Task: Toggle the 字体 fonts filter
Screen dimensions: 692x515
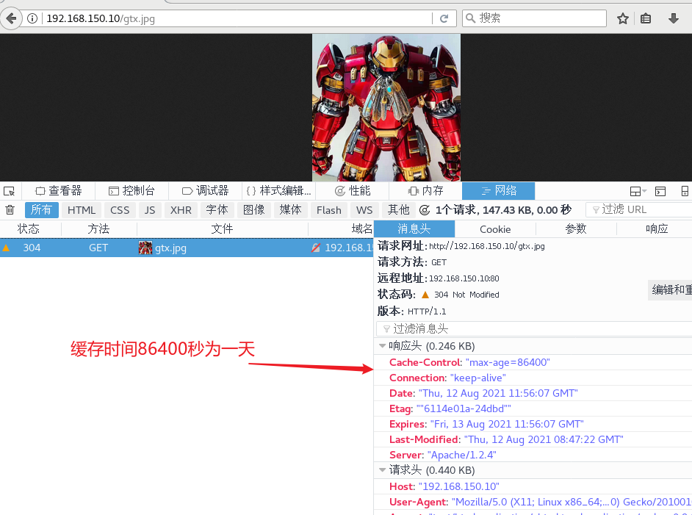Action: [217, 209]
